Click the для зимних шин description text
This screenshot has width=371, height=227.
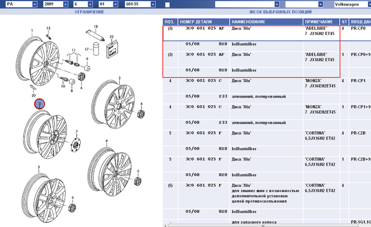click(265, 196)
